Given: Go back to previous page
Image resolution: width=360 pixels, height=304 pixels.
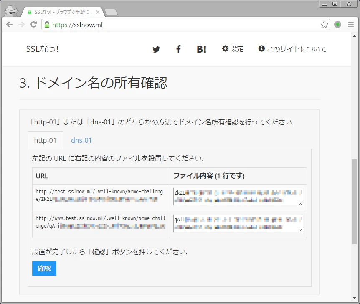Looking at the screenshot, I should [x=10, y=24].
